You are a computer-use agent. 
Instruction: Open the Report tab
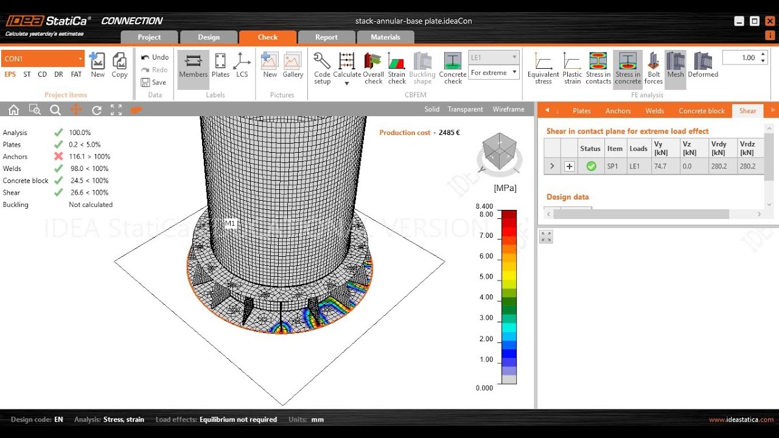[326, 37]
